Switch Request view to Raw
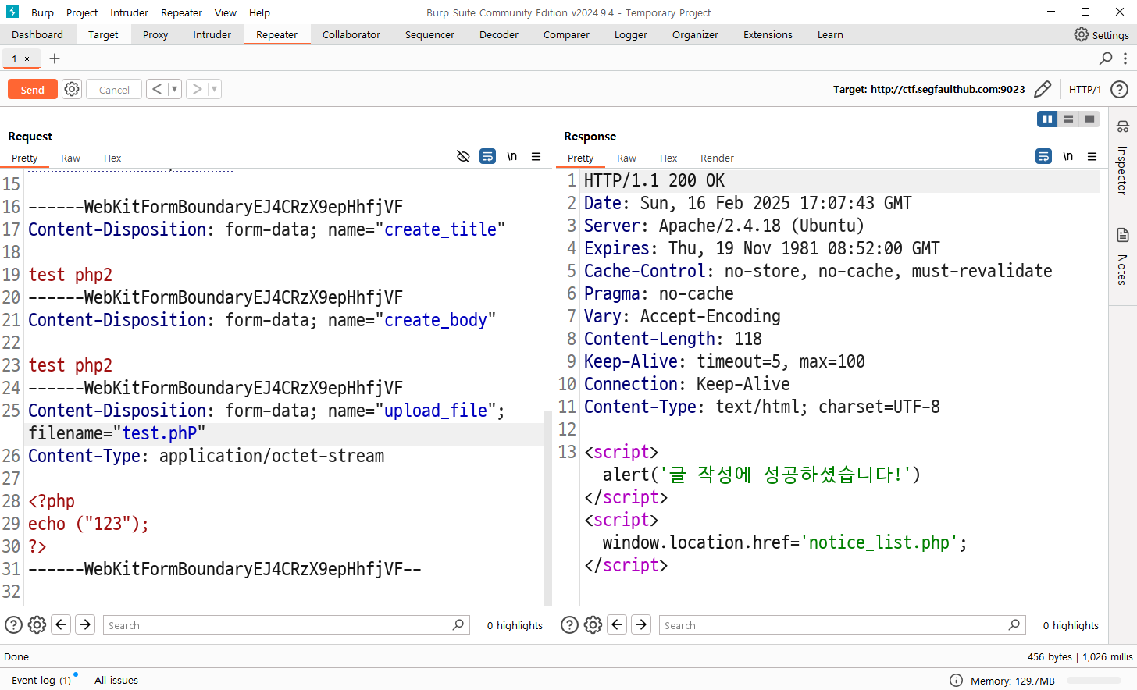The width and height of the screenshot is (1137, 690). [70, 158]
